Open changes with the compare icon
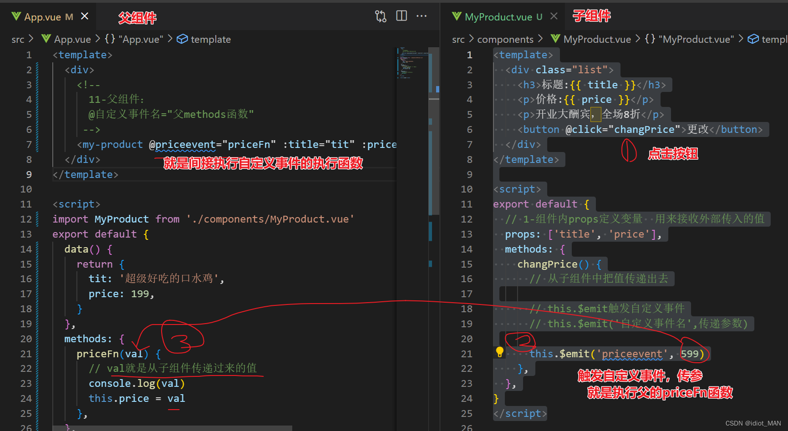This screenshot has width=788, height=431. coord(381,16)
